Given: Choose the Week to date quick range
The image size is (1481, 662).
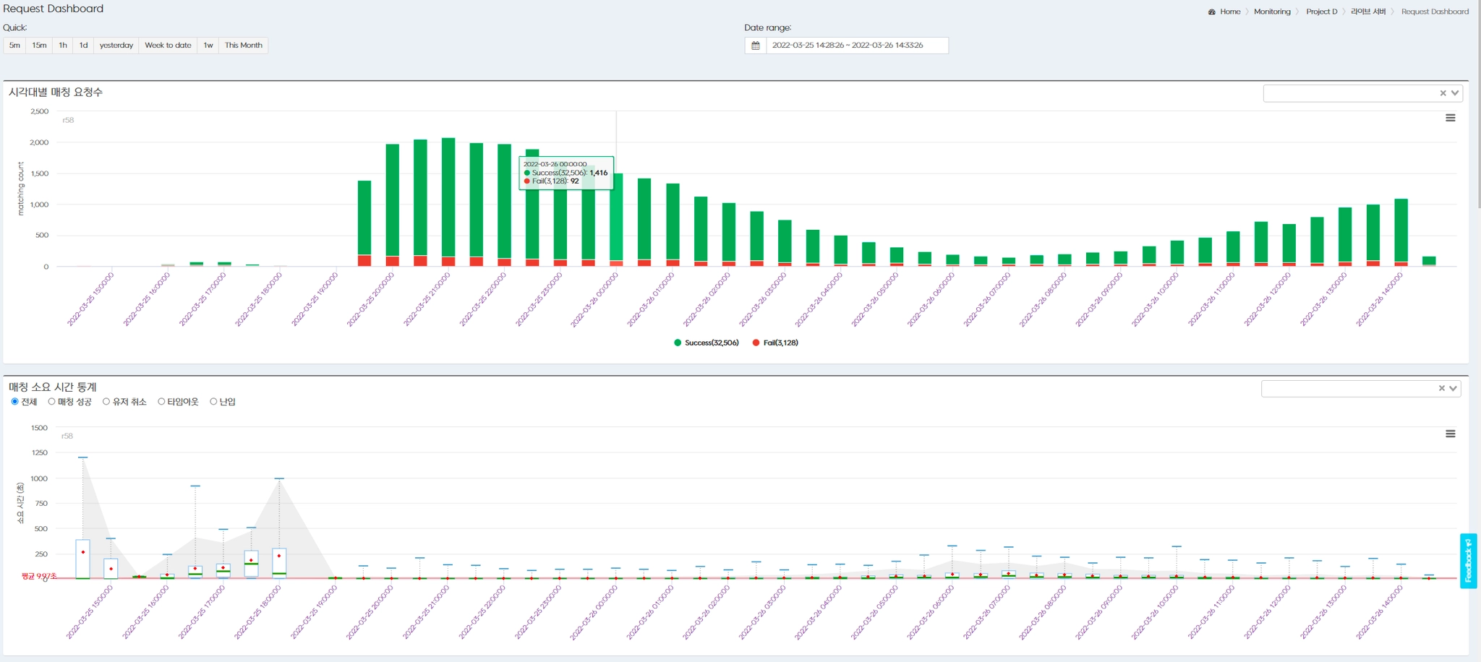Looking at the screenshot, I should point(168,46).
